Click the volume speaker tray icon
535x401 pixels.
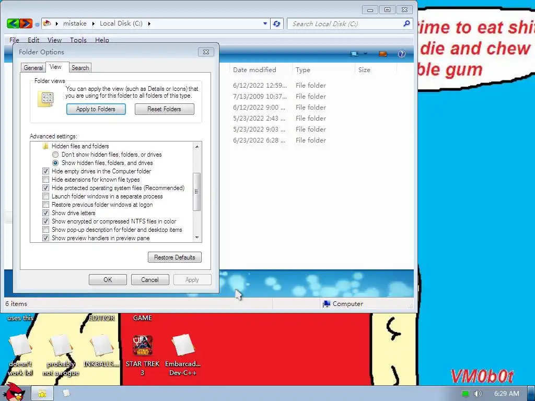click(x=478, y=394)
